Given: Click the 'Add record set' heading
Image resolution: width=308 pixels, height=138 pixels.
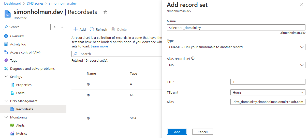Looking at the screenshot, I should [187, 5].
